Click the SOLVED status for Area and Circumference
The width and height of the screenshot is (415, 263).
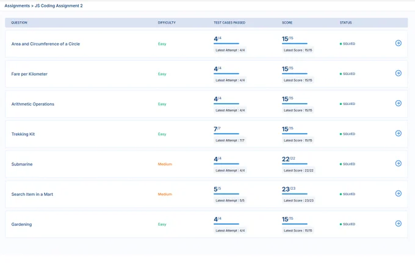(x=347, y=44)
